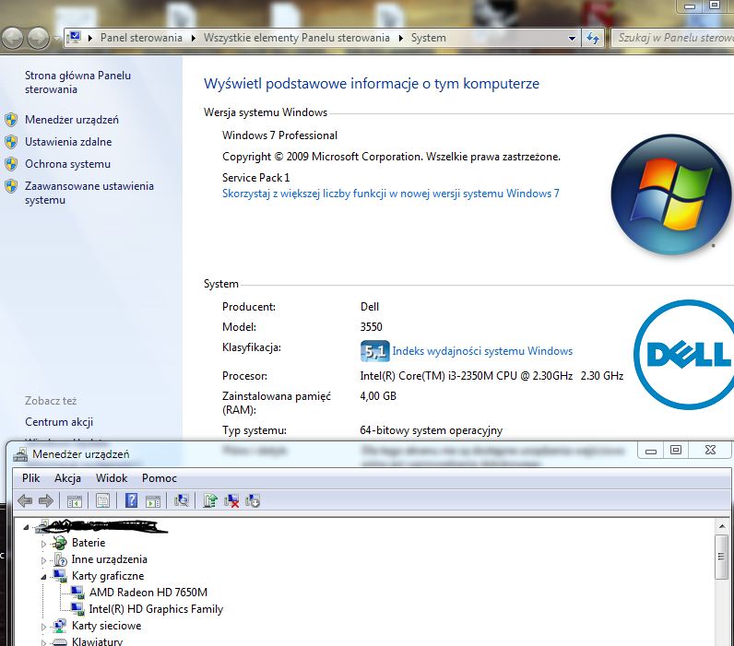Screen dimensions: 734x646
Task: Click the Back button in Control Panel window
Action: tap(13, 38)
